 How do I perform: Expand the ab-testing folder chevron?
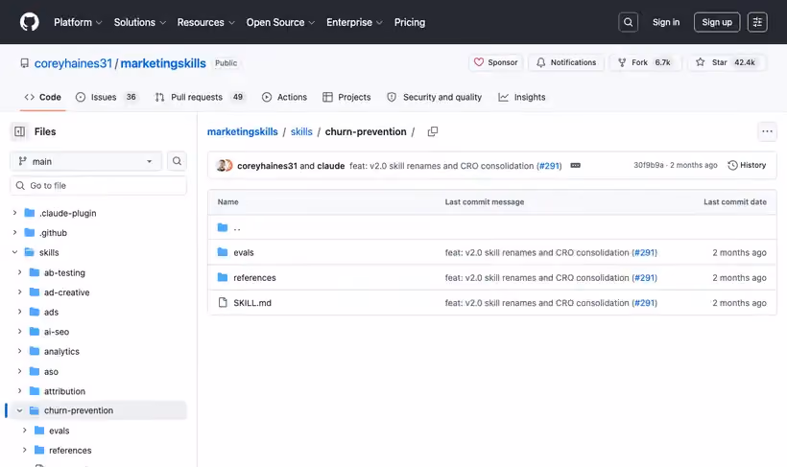tap(19, 272)
